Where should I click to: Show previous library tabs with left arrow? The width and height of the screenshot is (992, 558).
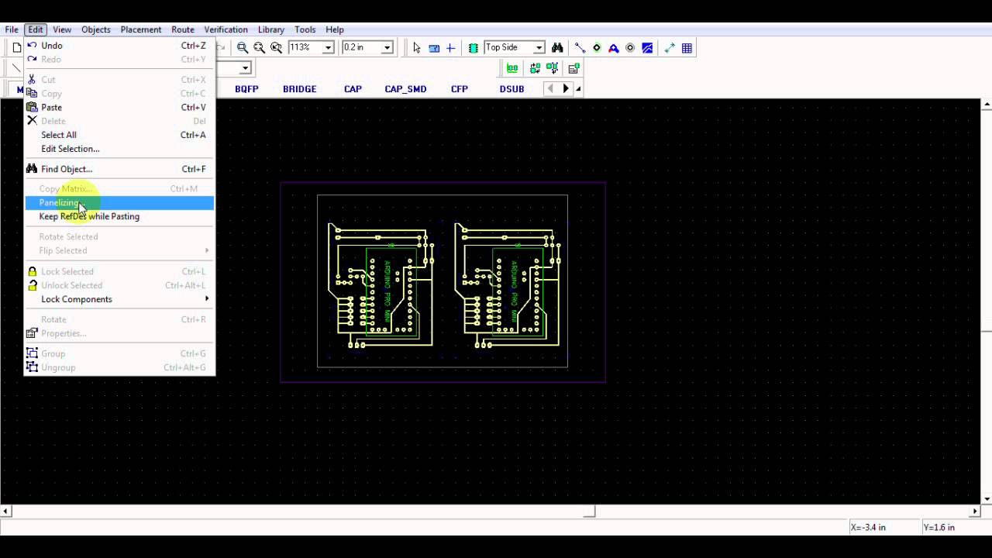click(551, 89)
